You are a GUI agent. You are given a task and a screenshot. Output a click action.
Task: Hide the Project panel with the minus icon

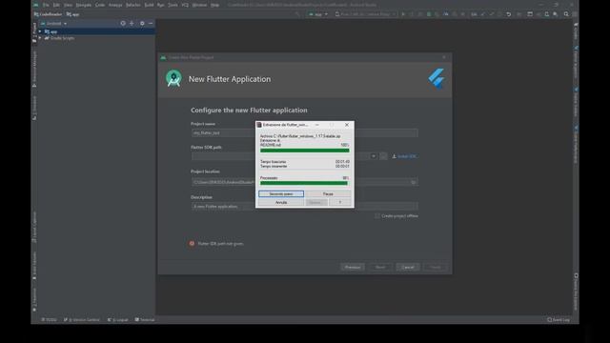coord(151,24)
